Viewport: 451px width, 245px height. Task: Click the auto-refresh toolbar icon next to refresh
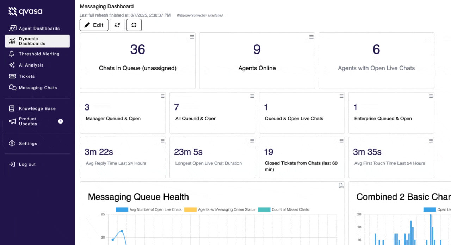pos(134,25)
